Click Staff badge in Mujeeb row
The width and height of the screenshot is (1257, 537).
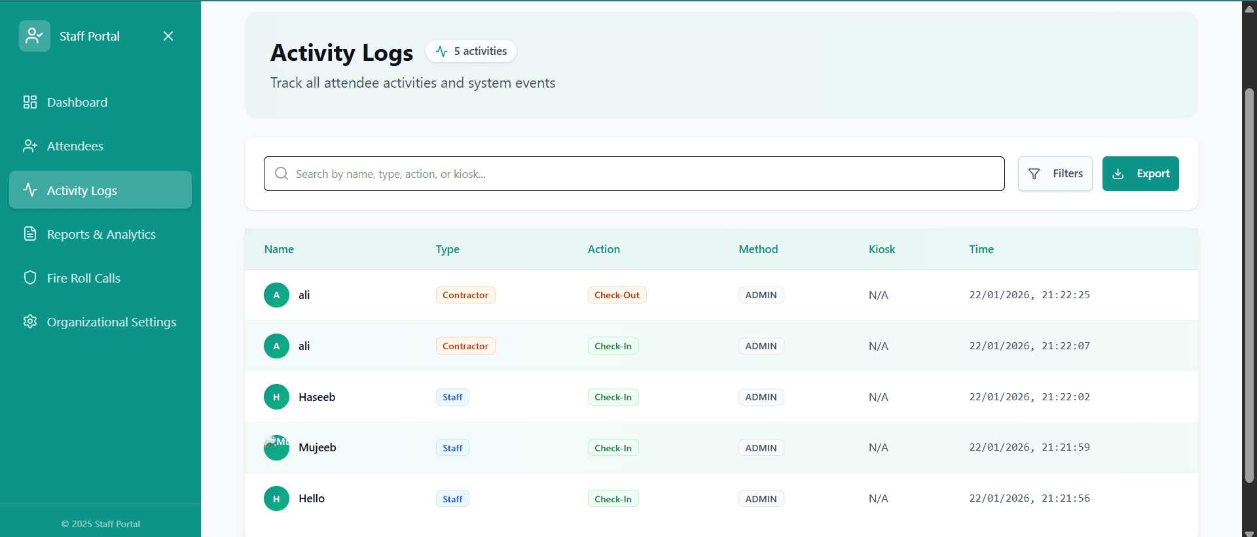click(452, 448)
